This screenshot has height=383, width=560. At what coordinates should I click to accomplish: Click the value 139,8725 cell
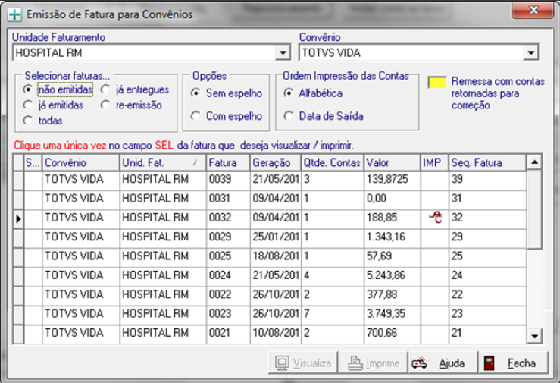tap(392, 179)
